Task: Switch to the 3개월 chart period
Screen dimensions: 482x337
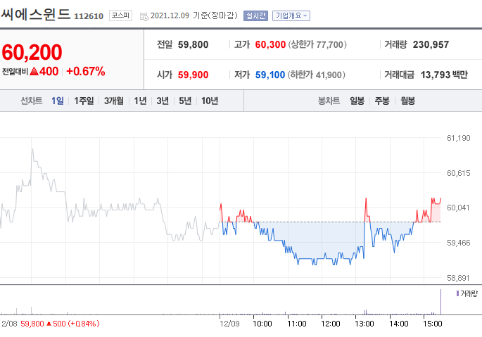Action: pyautogui.click(x=114, y=101)
